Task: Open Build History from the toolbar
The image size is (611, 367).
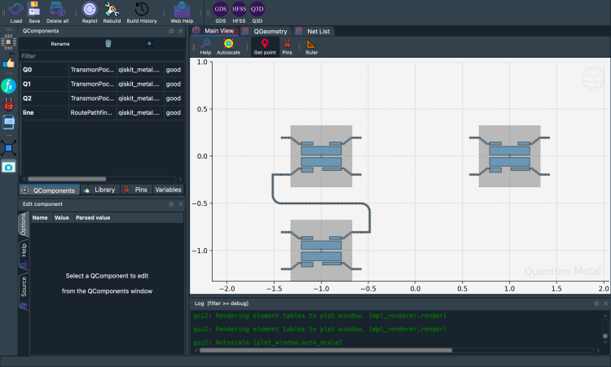Action: click(142, 12)
